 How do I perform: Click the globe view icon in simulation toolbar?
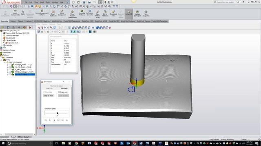coord(93,28)
